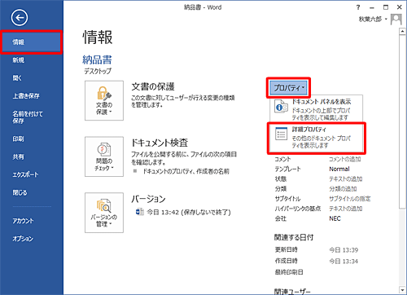Choose 上書き保存 in the sidebar
The image size is (407, 295).
(26, 96)
